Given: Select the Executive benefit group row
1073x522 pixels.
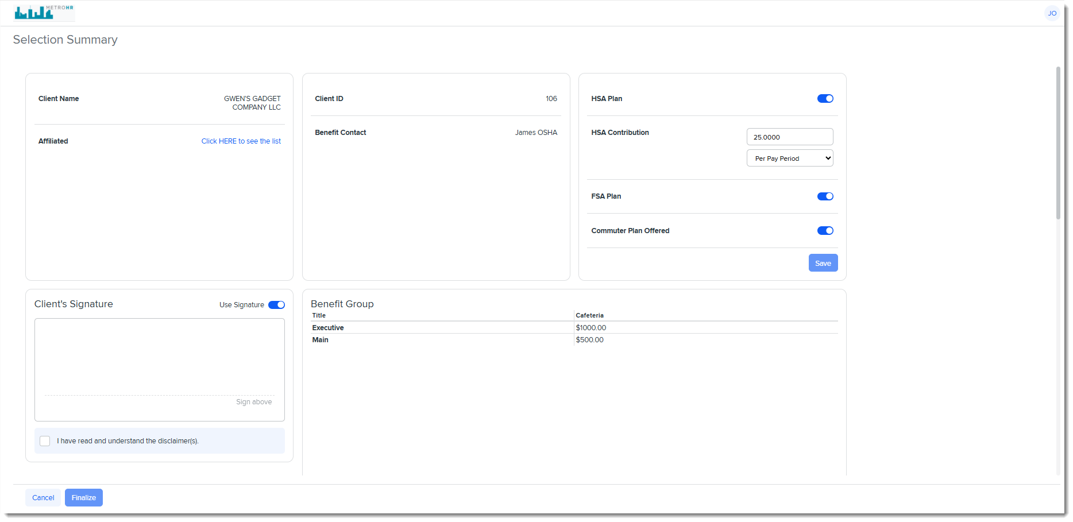Looking at the screenshot, I should [x=328, y=328].
